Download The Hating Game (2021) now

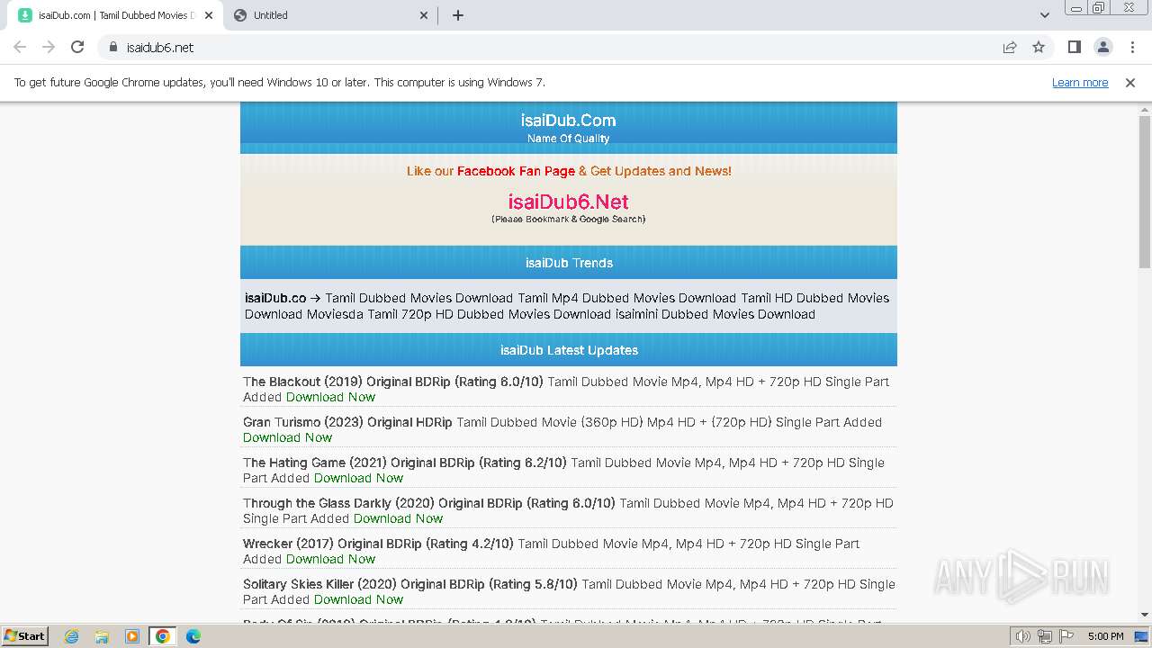358,478
